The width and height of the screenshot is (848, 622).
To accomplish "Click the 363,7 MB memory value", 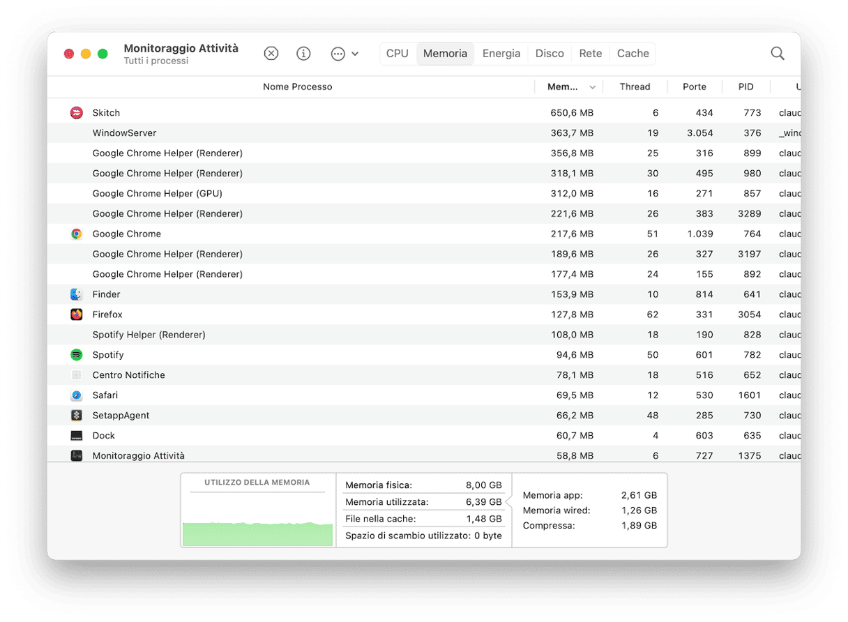I will click(572, 133).
